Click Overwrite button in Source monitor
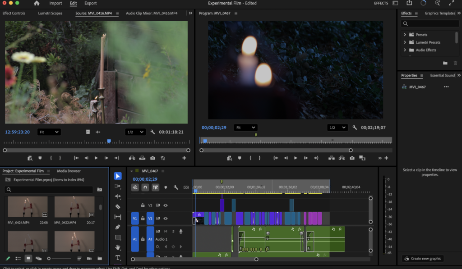462x269 pixels. point(142,158)
